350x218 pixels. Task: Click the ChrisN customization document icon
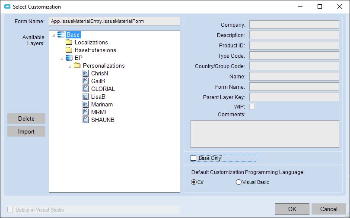point(86,74)
